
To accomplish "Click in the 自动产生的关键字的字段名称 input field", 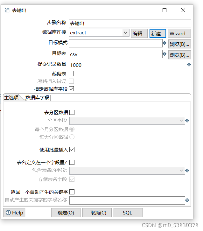I will tap(127, 200).
